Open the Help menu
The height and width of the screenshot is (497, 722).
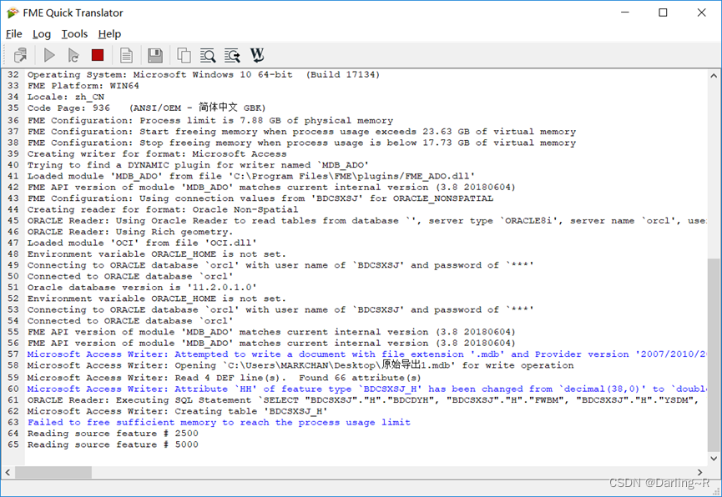(x=109, y=34)
